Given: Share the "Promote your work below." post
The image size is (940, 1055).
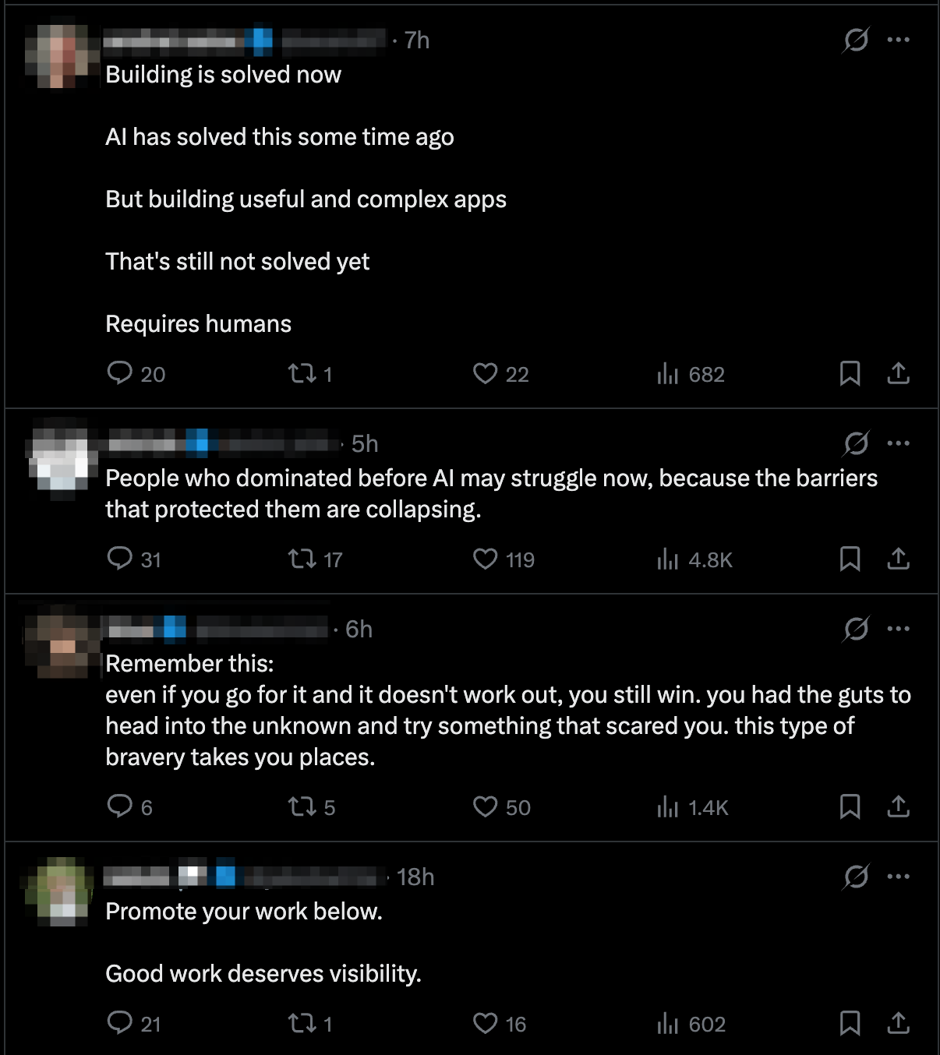Looking at the screenshot, I should (x=898, y=1023).
